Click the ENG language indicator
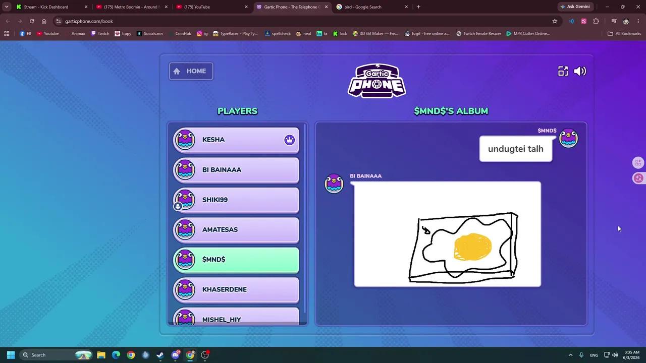Image resolution: width=646 pixels, height=363 pixels. point(594,355)
